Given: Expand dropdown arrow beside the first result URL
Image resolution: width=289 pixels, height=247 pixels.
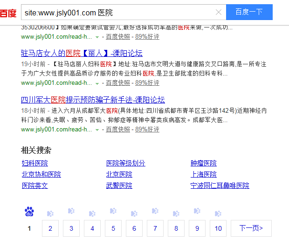Looking at the screenshot, I should point(97,37).
